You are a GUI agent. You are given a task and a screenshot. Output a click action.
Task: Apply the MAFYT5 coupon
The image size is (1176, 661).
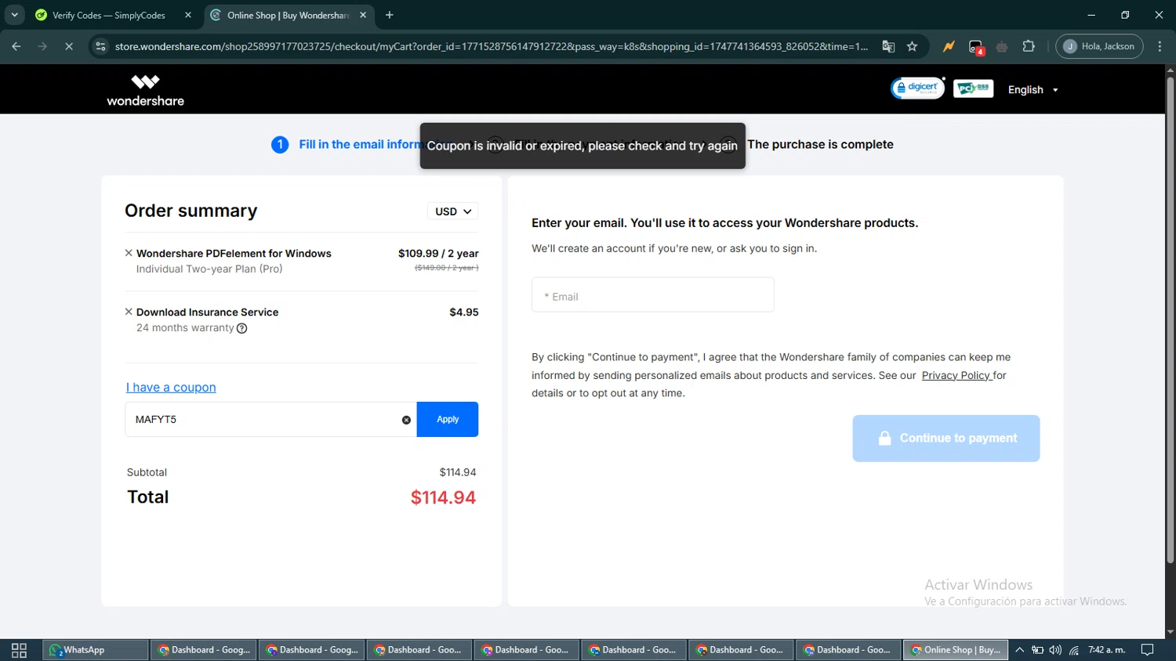[448, 419]
